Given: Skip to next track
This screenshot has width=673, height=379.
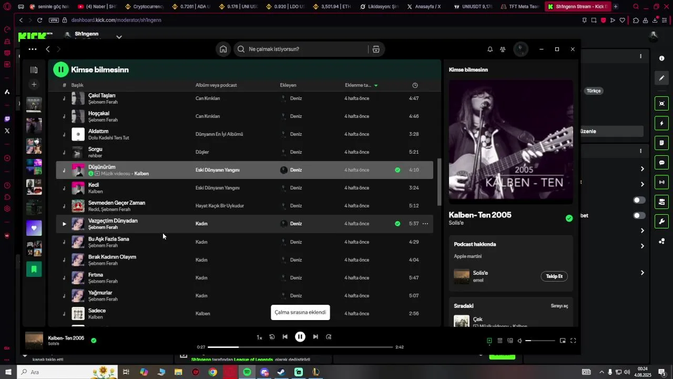Looking at the screenshot, I should click(315, 337).
